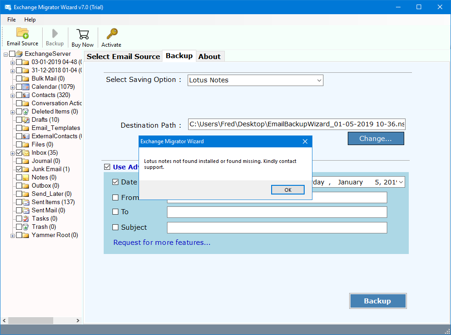
Task: Expand the 03-01-2019 04-48 folder node
Action: pos(12,63)
